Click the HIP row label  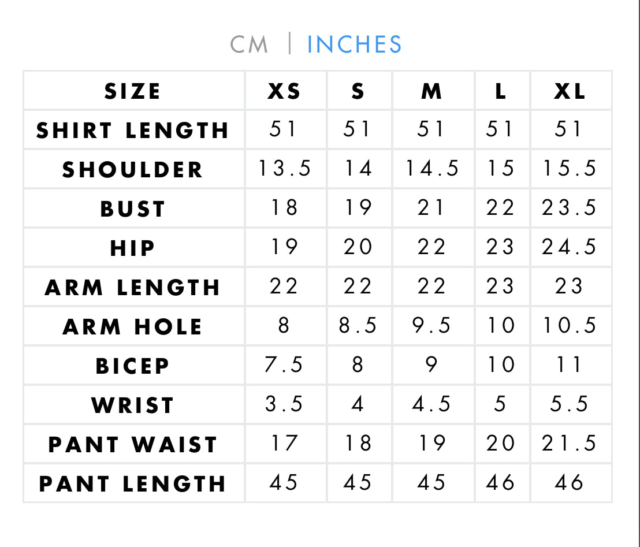point(133,248)
